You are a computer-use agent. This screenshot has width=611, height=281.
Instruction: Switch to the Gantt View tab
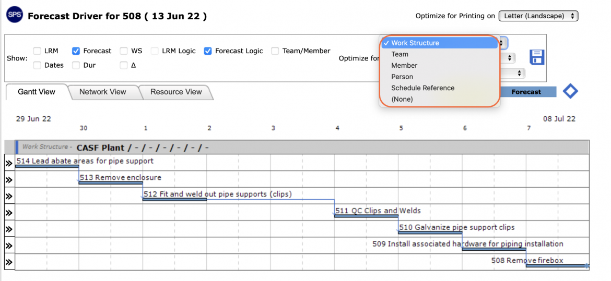[37, 92]
